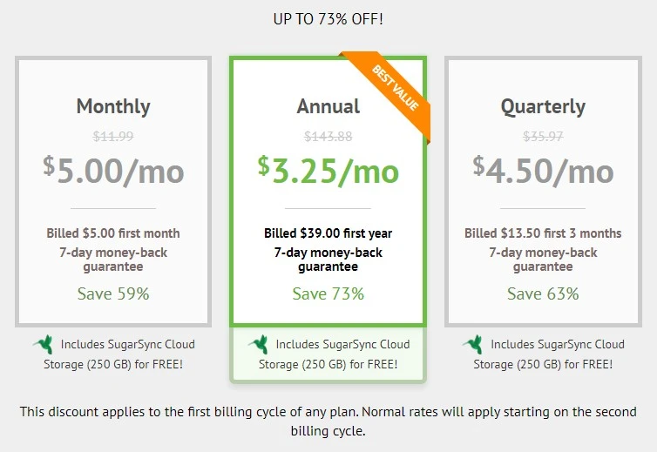Click hummingbird icon under Monthly plan
657x452 pixels.
pos(41,344)
